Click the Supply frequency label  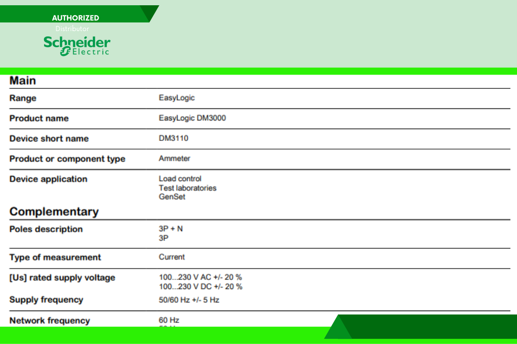tap(46, 300)
